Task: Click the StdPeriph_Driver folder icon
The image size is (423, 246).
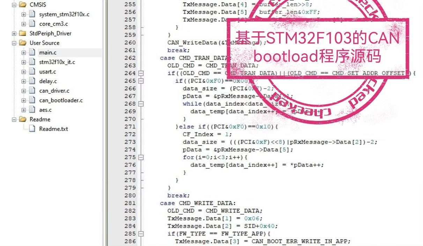Action: coord(23,33)
